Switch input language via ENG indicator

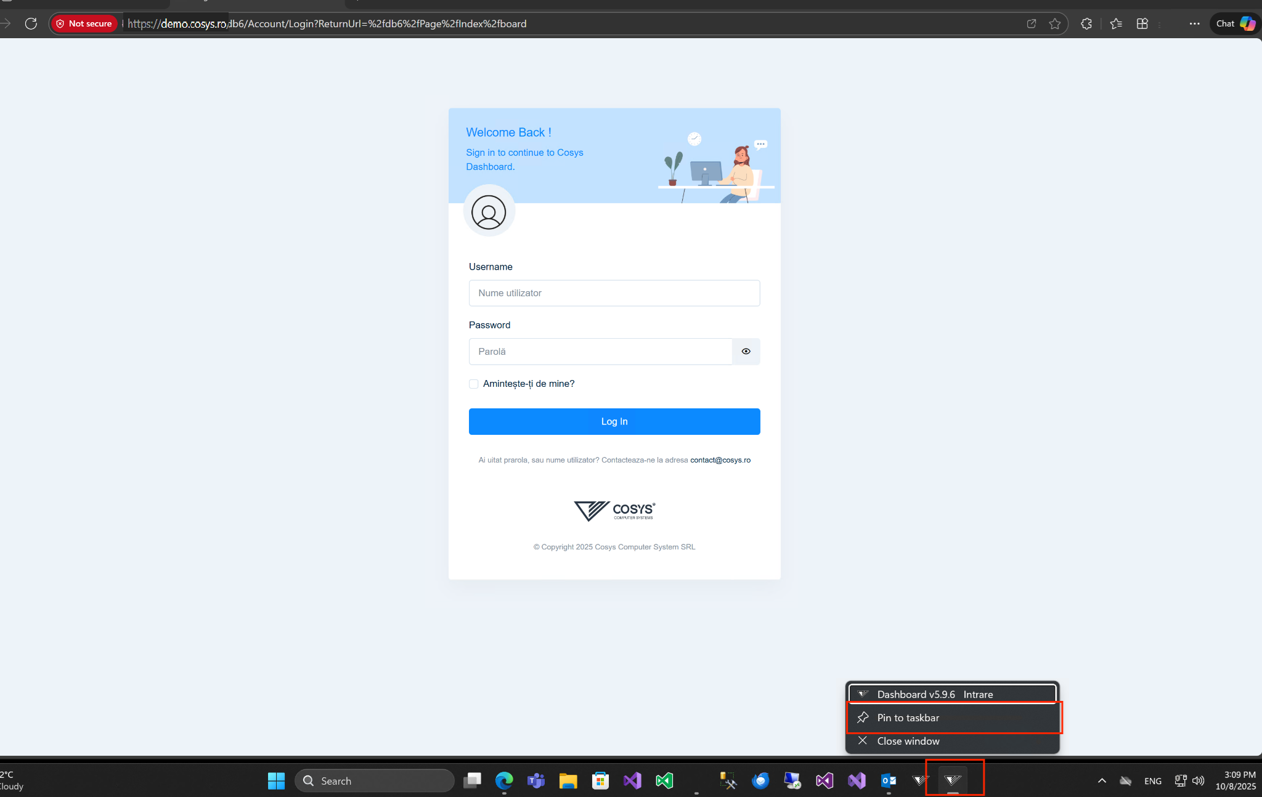(1153, 781)
